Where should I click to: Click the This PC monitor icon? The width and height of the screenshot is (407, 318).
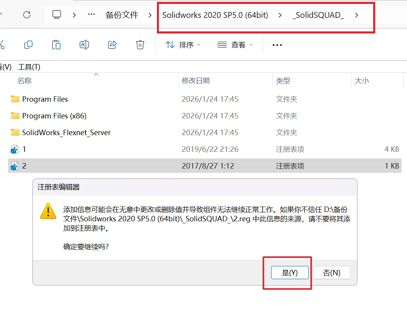pyautogui.click(x=57, y=14)
